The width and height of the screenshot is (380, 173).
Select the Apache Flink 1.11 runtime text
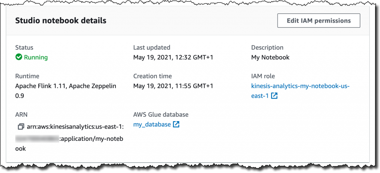pyautogui.click(x=65, y=86)
